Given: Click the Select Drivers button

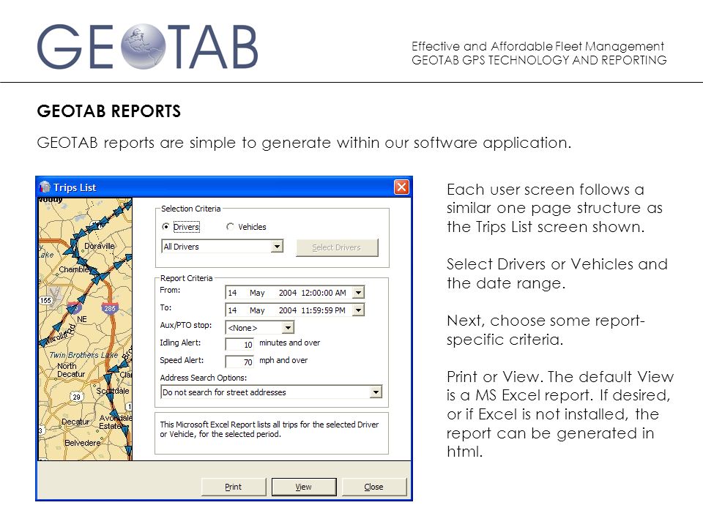Looking at the screenshot, I should click(x=337, y=247).
